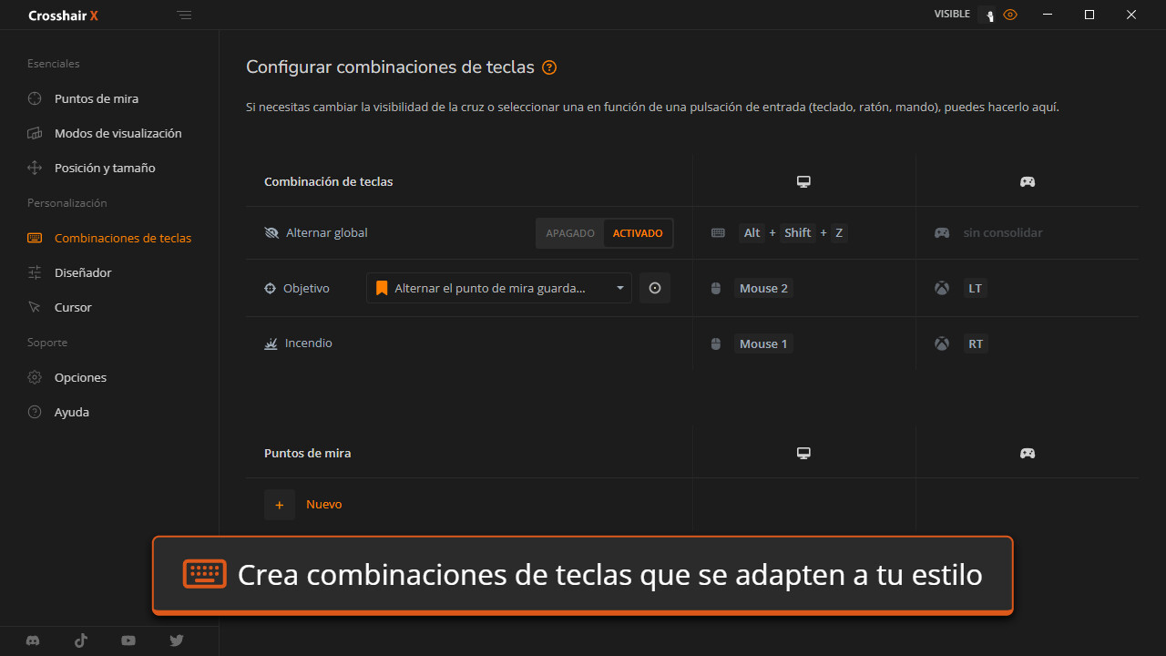Set Alternar global to ACTIVADO
The image size is (1166, 656).
[638, 233]
